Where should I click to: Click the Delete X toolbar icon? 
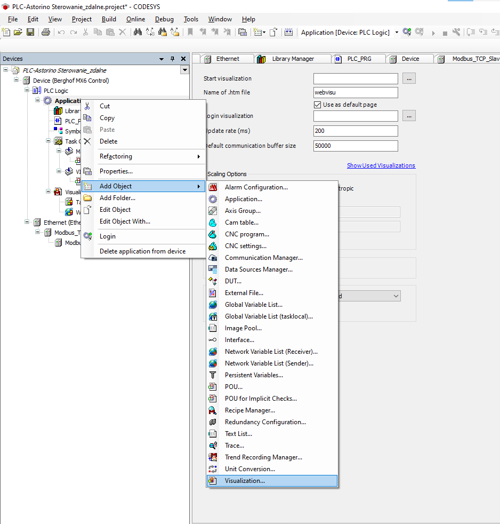[x=123, y=32]
